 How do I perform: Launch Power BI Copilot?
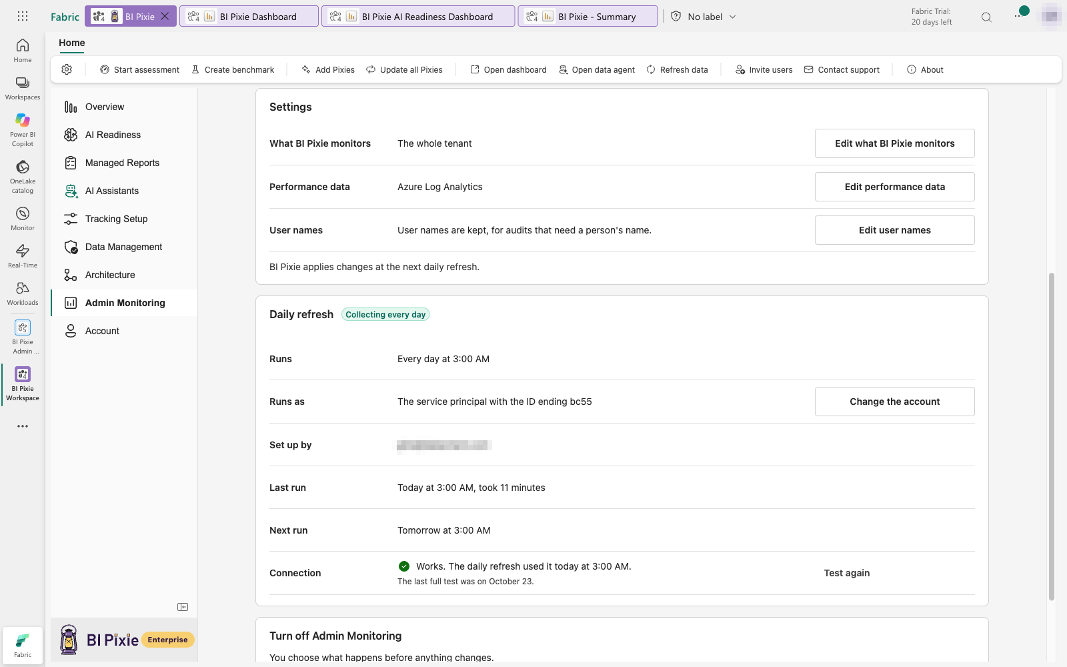23,130
